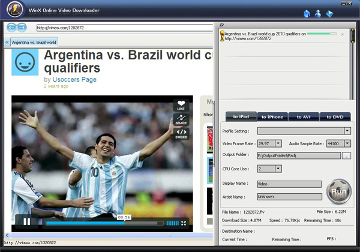Switch to the to iPad tab
The width and height of the screenshot is (360, 252).
tap(241, 116)
